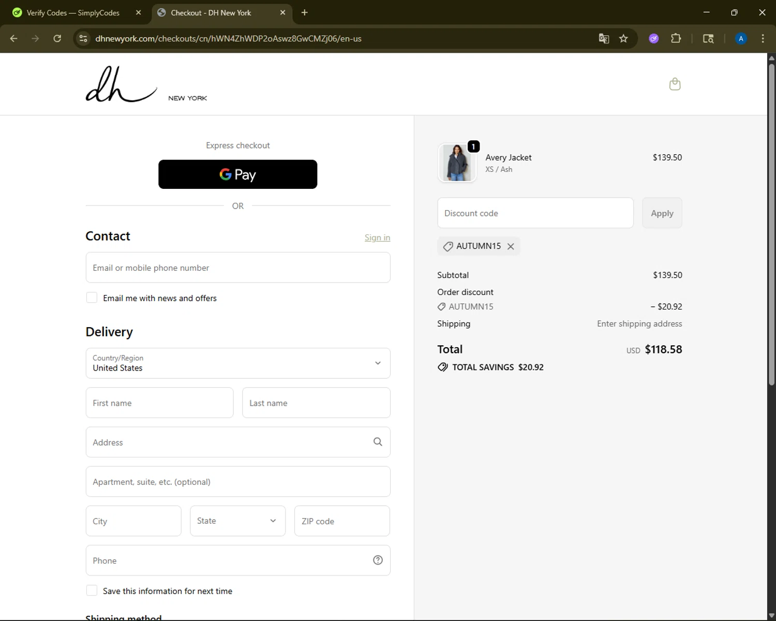Click the Avery Jacket product name
Screen dimensions: 776x621
509,157
